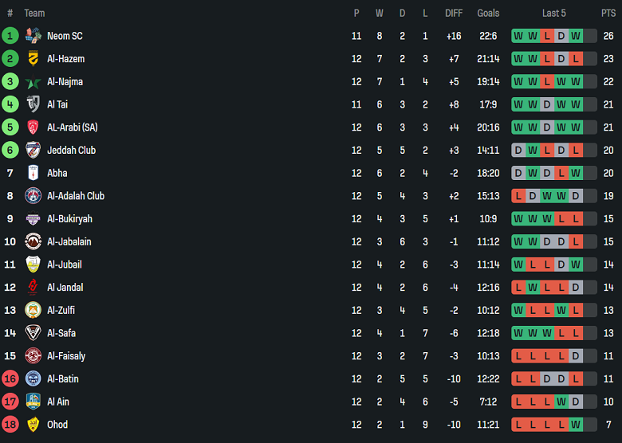622x443 pixels.
Task: Select the Al-Faisaly team name
Action: 66,356
